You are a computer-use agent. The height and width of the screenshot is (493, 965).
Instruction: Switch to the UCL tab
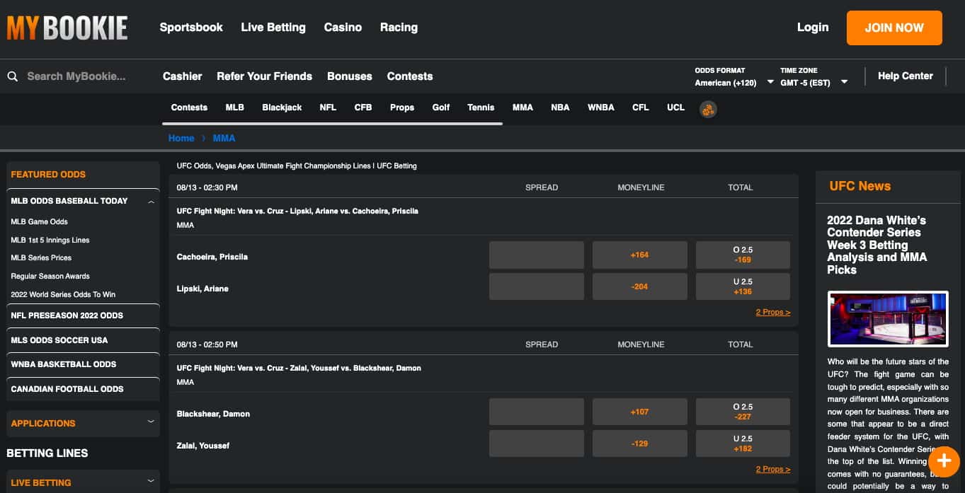click(x=676, y=108)
